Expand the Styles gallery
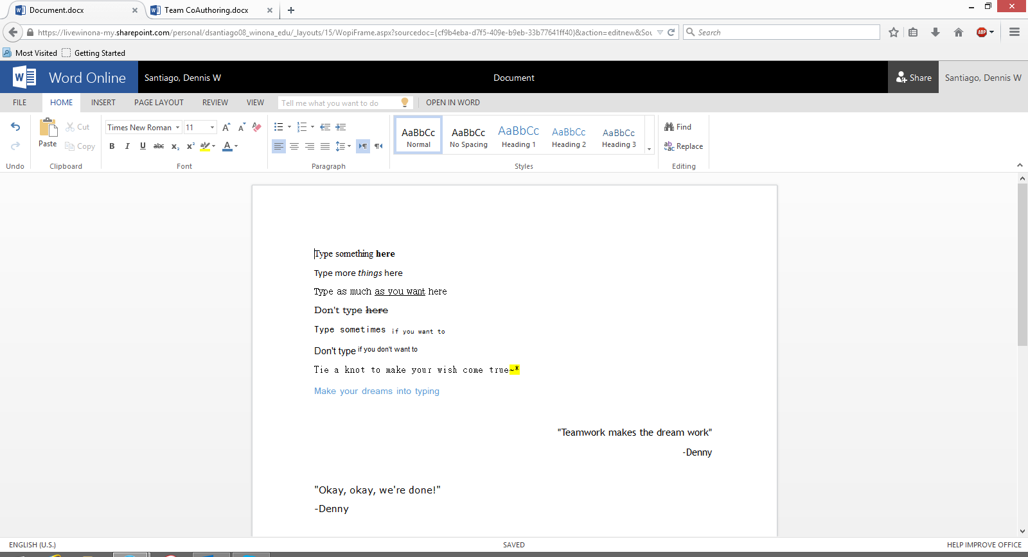 click(649, 149)
